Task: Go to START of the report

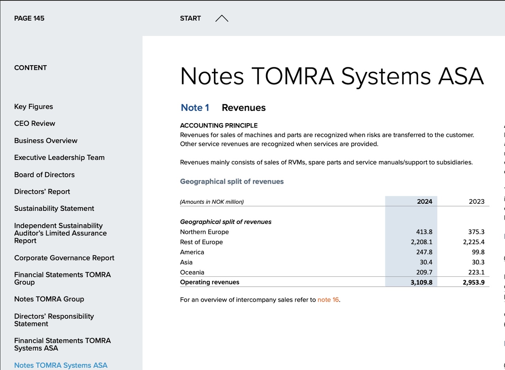Action: (190, 18)
